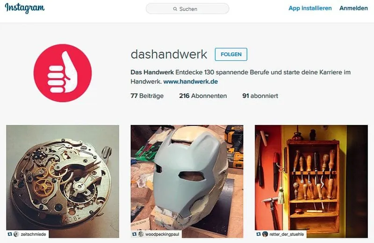Click the 77 Beiträge count

point(147,96)
